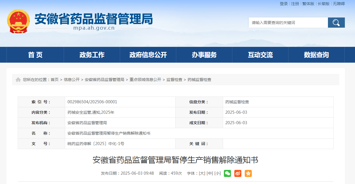Set font size to 小
Viewport: 355px width, 184px height.
(x=218, y=173)
